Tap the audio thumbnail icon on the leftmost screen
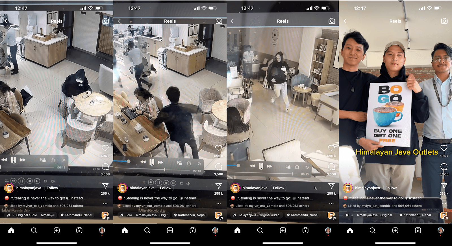This screenshot has height=246, width=452. tap(105, 216)
